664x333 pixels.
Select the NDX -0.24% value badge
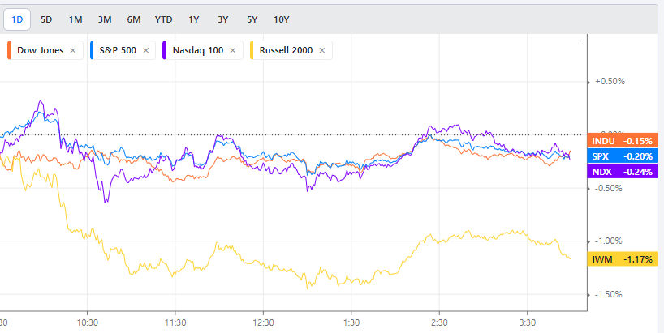621,171
